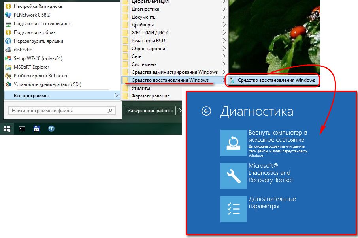
Task: Click Завершение работы button
Action: click(150, 111)
